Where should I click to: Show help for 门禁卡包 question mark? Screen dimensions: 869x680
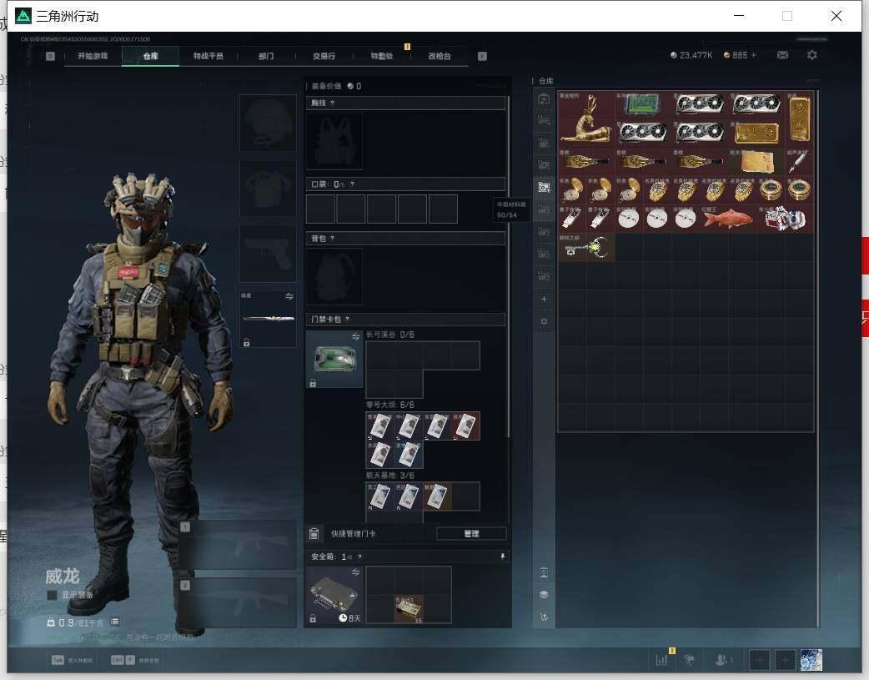pyautogui.click(x=348, y=320)
